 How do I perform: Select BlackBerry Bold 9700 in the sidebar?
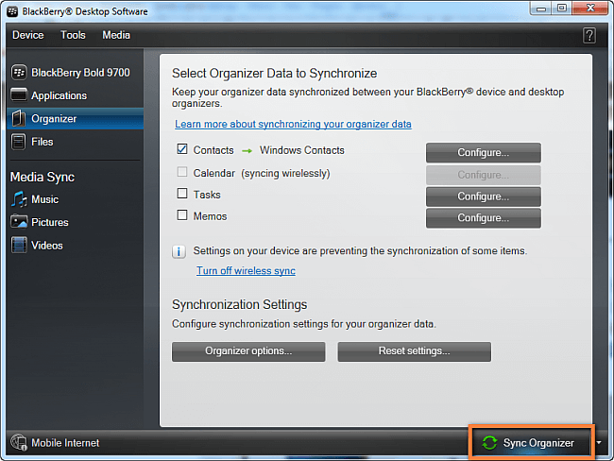(76, 73)
